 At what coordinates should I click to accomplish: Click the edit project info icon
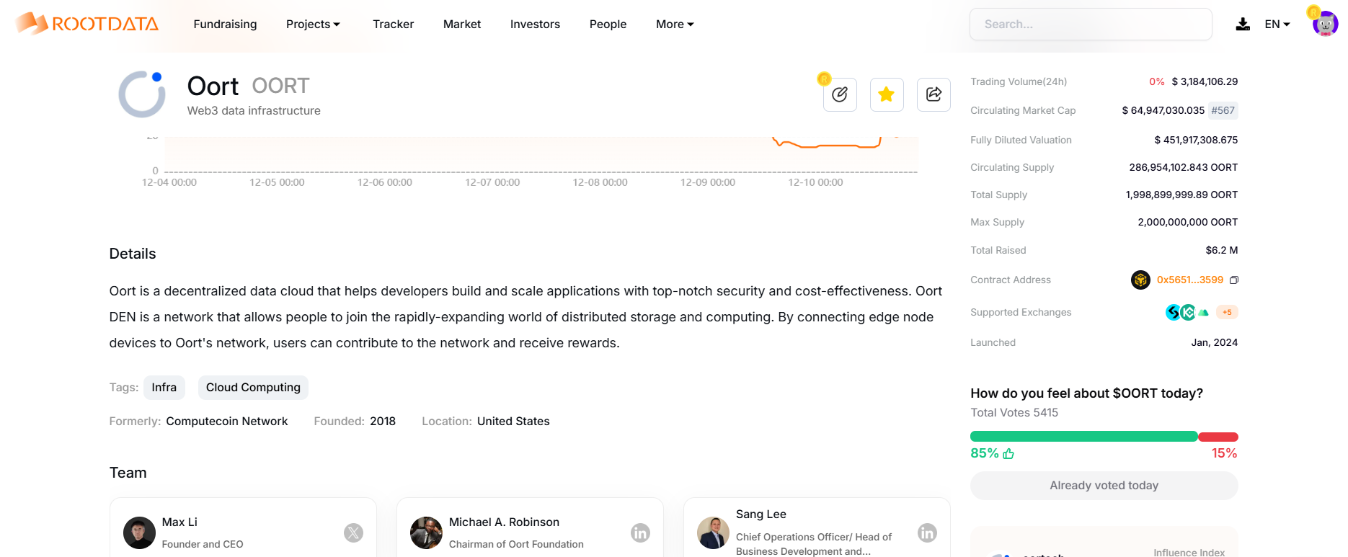tap(840, 94)
